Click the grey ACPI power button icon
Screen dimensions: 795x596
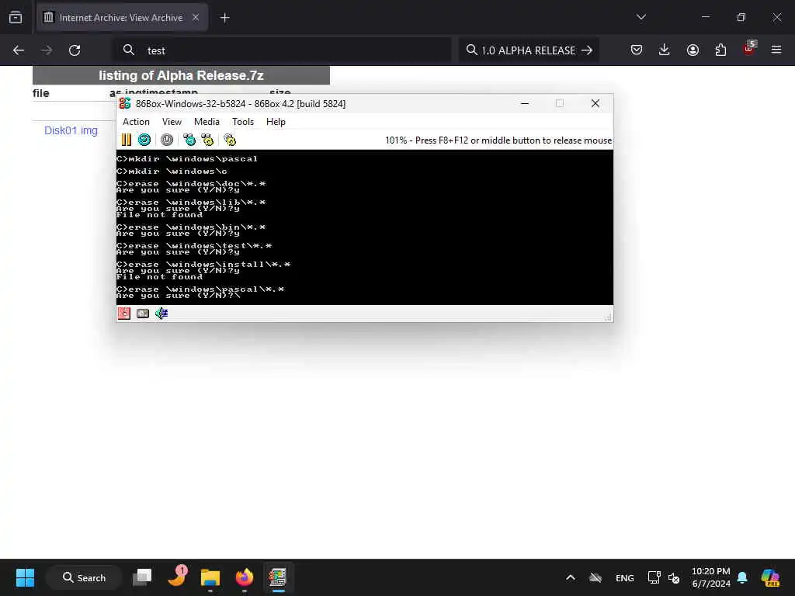pyautogui.click(x=167, y=140)
